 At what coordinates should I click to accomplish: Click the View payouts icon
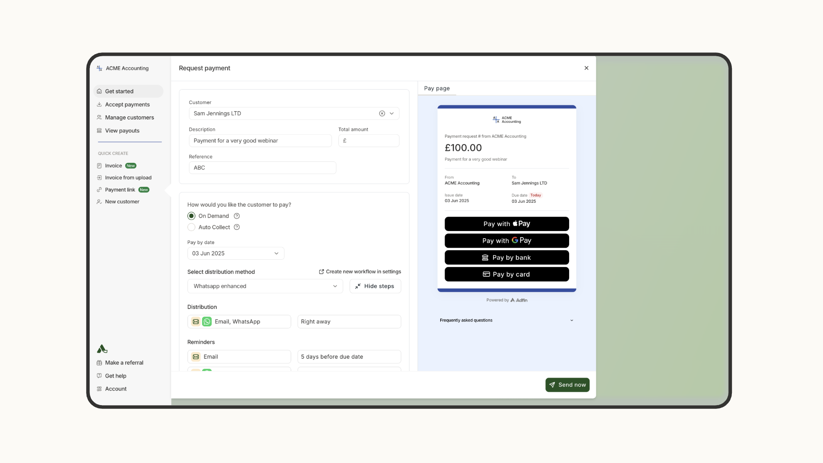(99, 130)
